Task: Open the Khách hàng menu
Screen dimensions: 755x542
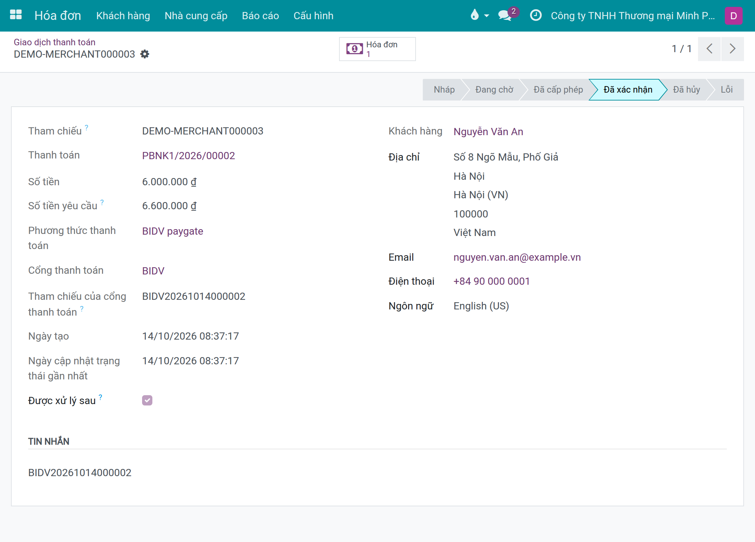Action: [x=123, y=15]
